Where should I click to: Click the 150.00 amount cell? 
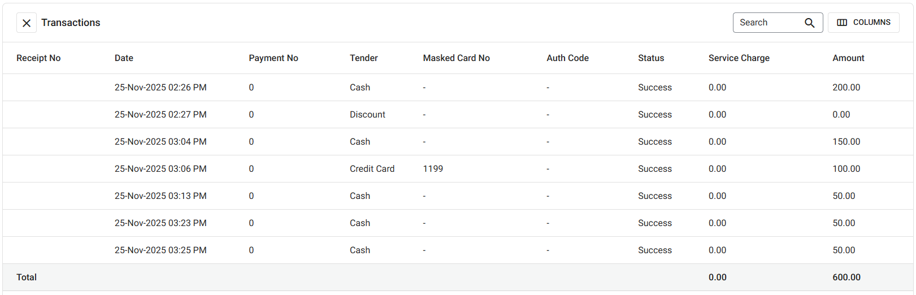click(846, 142)
